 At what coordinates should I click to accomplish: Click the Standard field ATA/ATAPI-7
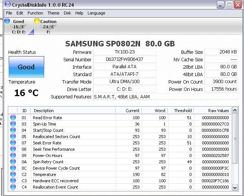click(125, 74)
